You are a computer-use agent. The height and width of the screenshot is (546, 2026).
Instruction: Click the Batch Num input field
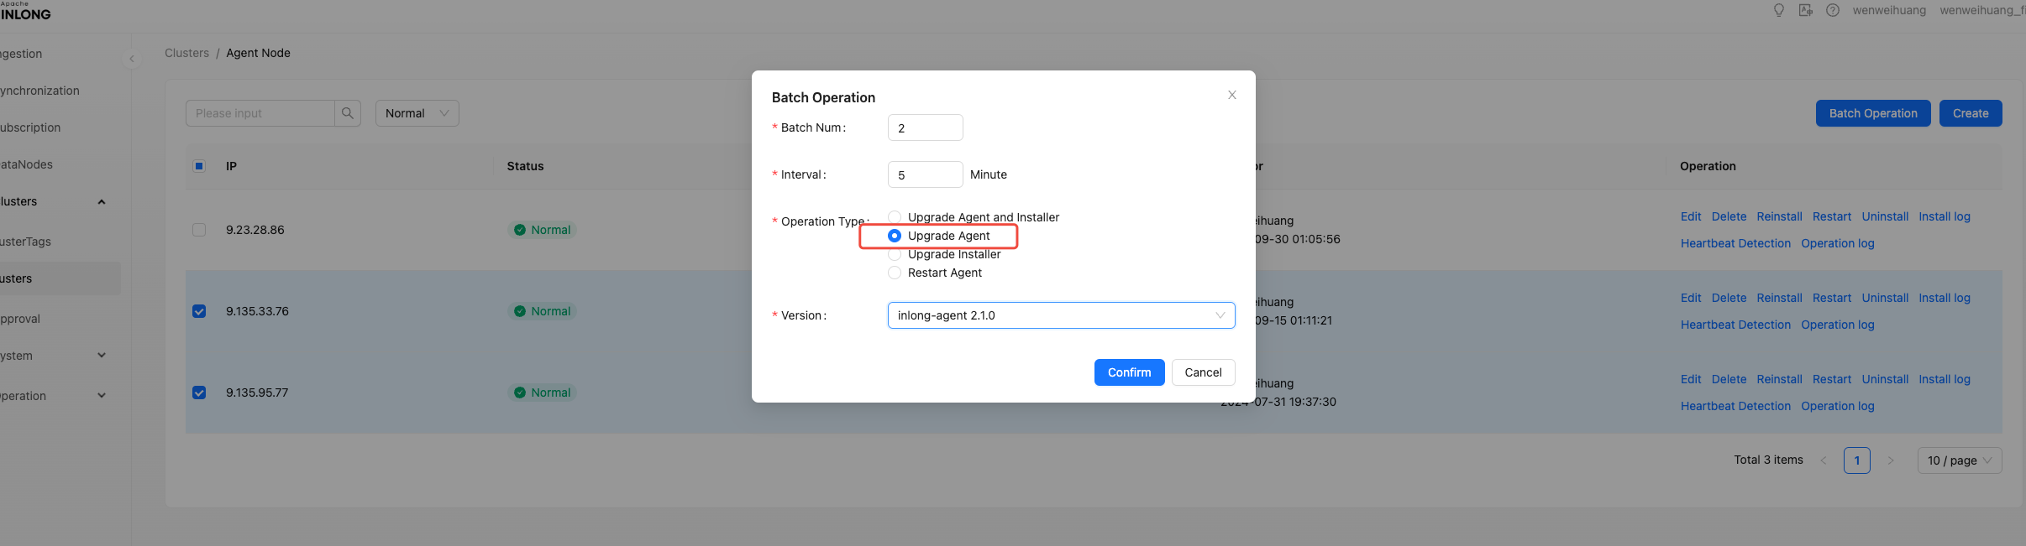point(925,128)
